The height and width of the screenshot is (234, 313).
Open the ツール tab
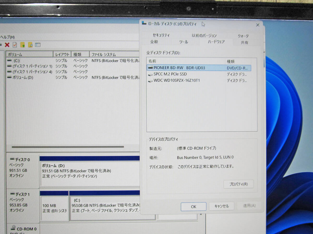184,42
